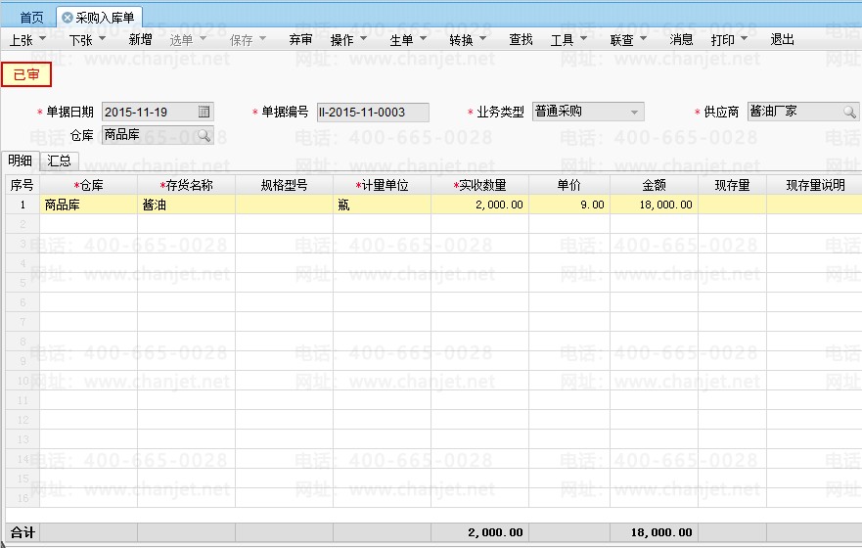Click the 现存量 column header
Viewport: 862px width, 548px height.
[732, 185]
